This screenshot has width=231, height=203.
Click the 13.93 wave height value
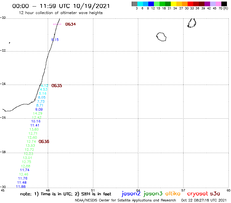30,146
